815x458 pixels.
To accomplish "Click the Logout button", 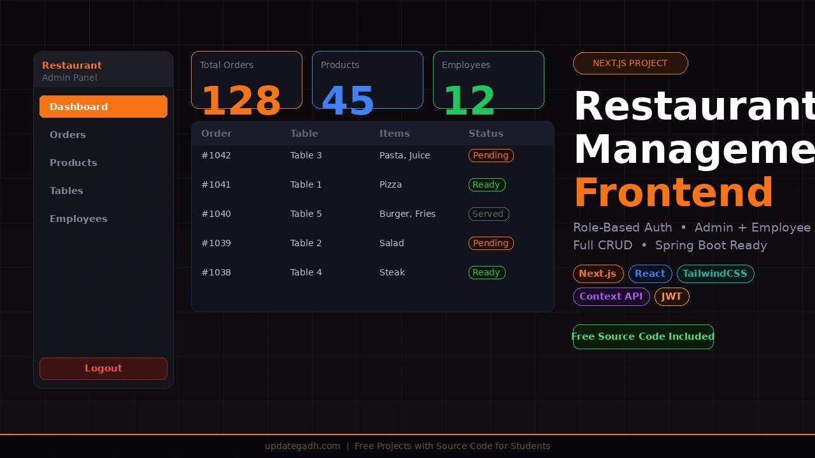I will pos(103,368).
